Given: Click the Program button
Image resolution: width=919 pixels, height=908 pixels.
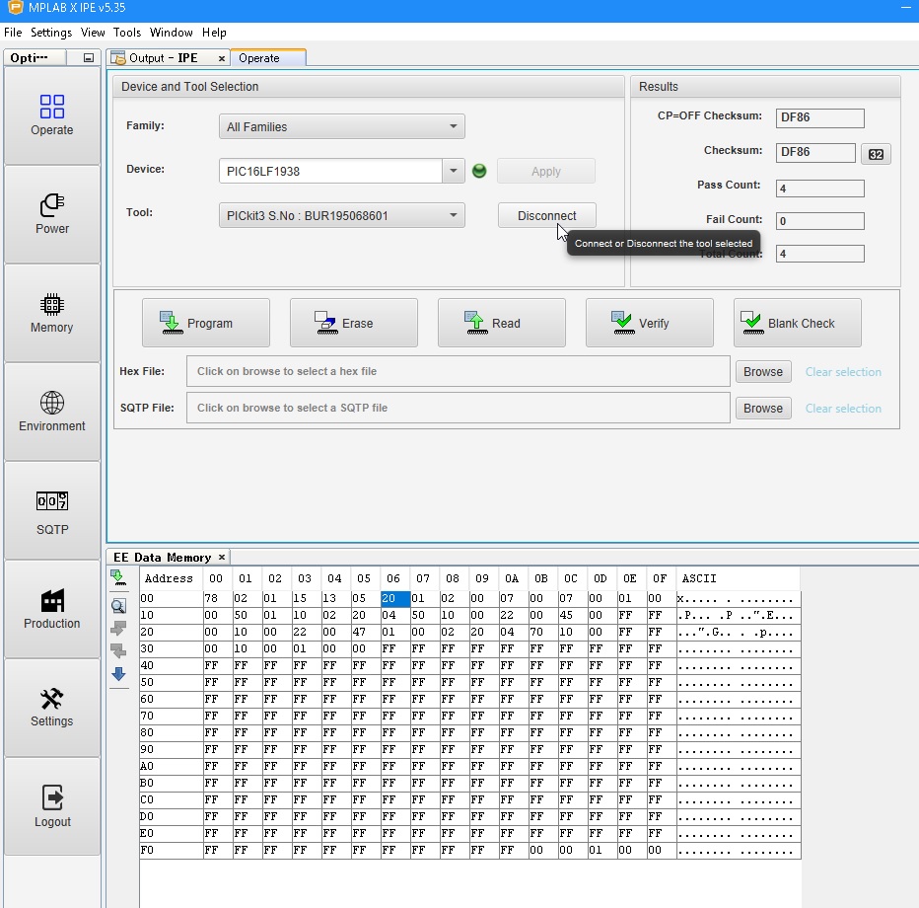Looking at the screenshot, I should 206,323.
